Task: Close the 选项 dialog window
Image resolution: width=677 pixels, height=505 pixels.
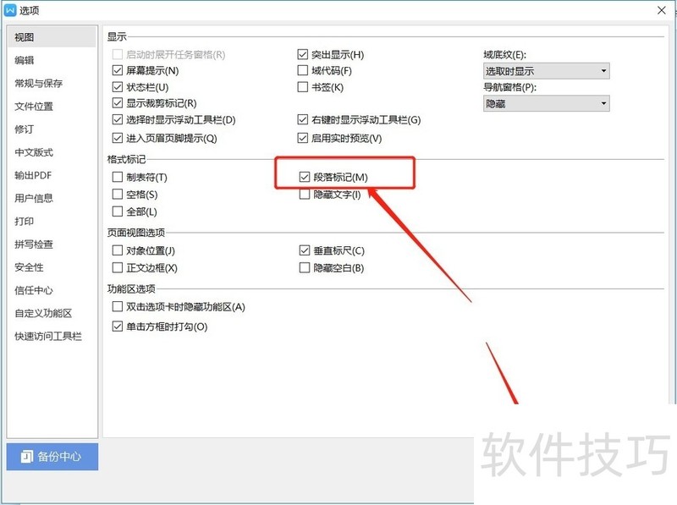Action: point(661,11)
